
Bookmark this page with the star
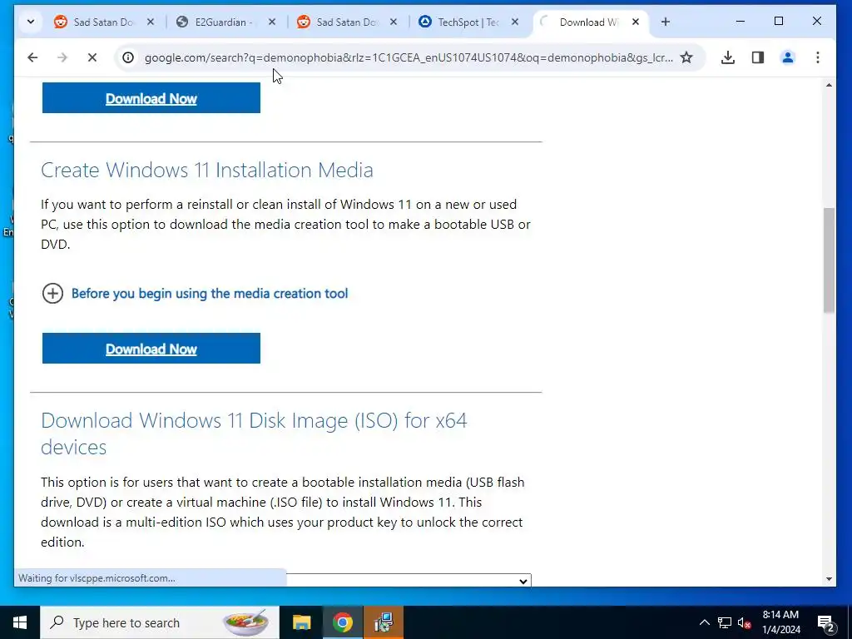[x=686, y=57]
